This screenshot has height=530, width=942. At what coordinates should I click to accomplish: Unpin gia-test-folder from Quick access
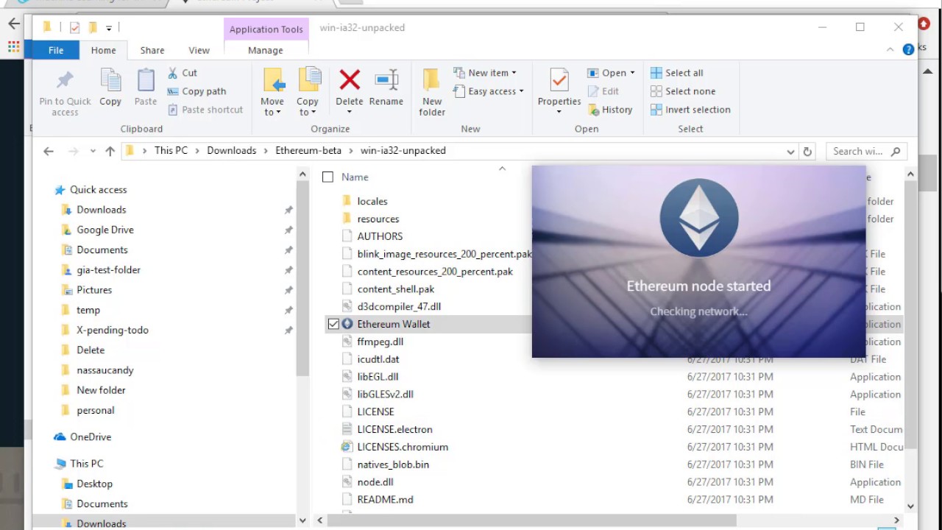point(288,270)
